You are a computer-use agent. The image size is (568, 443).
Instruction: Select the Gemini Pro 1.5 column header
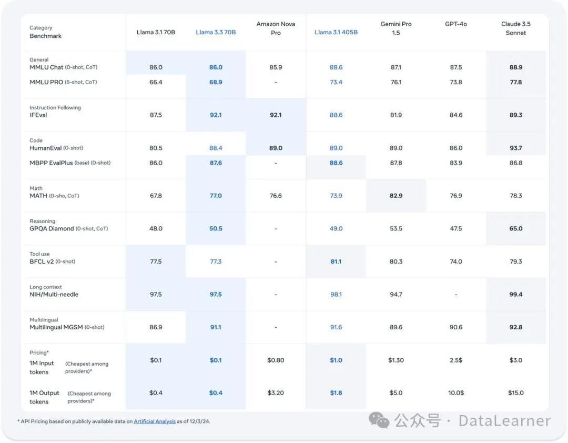[x=396, y=28]
